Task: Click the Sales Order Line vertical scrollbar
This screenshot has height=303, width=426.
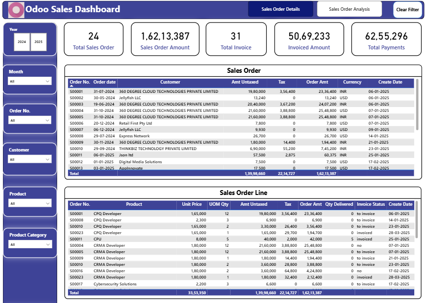Action: pyautogui.click(x=417, y=220)
